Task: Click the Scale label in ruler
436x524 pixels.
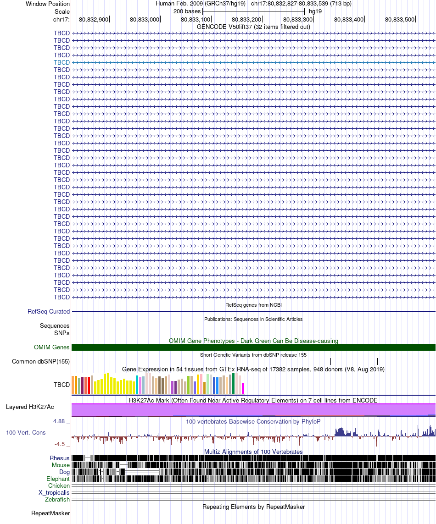Action: click(62, 11)
